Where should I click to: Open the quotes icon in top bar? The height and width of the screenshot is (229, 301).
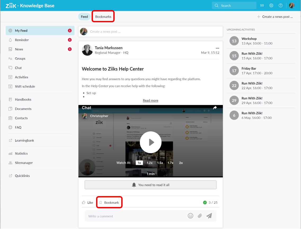262,6
